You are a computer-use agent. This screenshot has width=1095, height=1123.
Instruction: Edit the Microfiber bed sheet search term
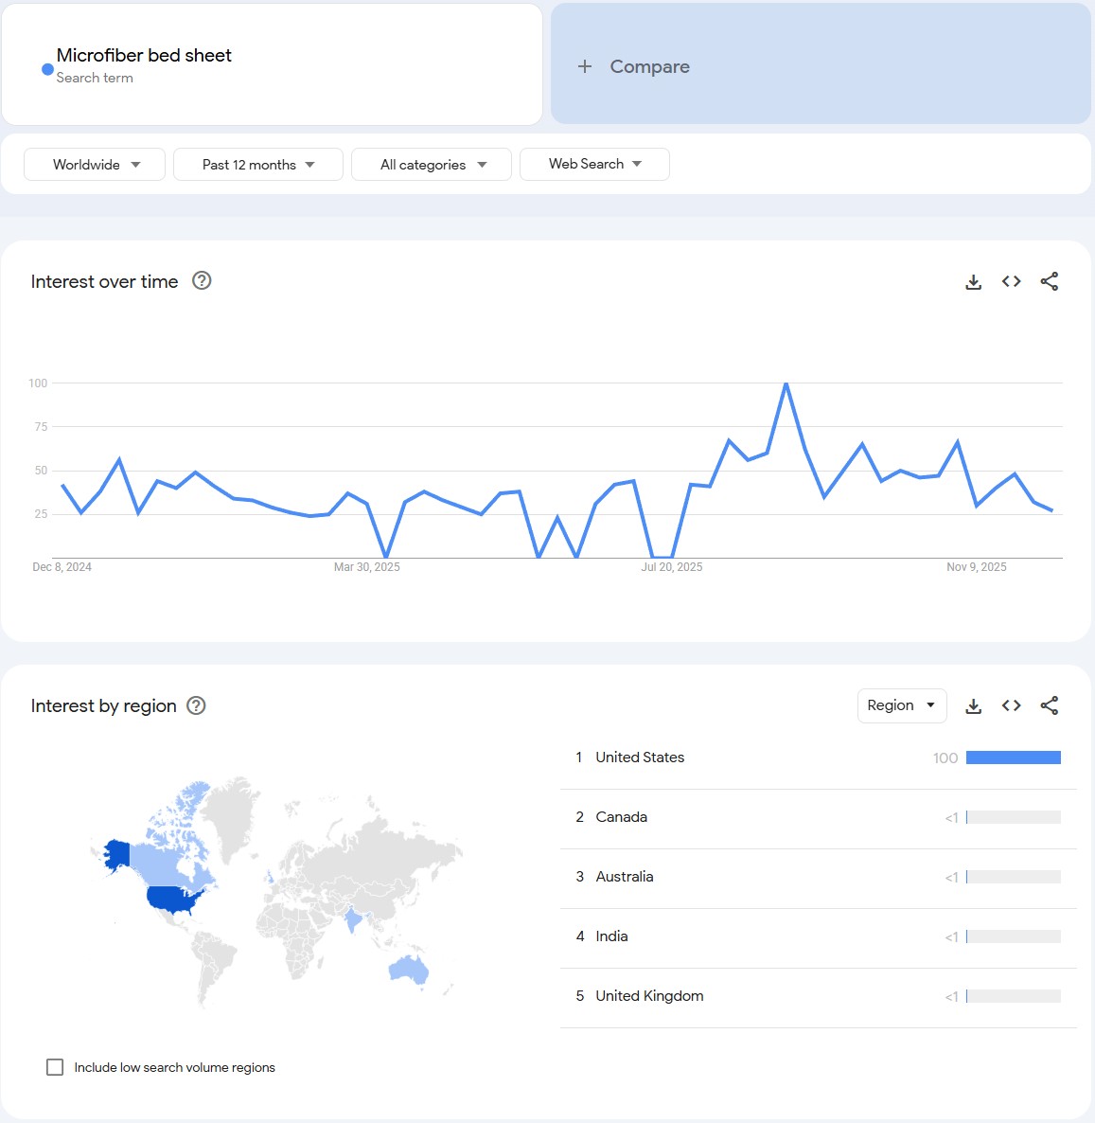(144, 56)
